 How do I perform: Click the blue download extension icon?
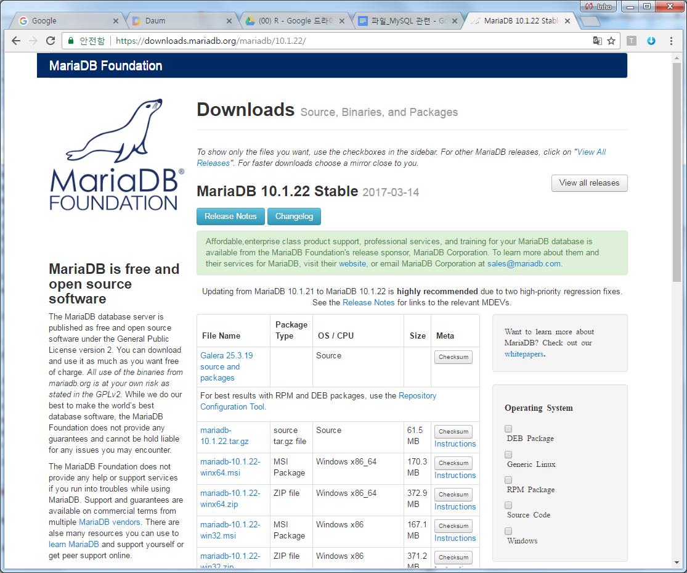click(x=651, y=41)
